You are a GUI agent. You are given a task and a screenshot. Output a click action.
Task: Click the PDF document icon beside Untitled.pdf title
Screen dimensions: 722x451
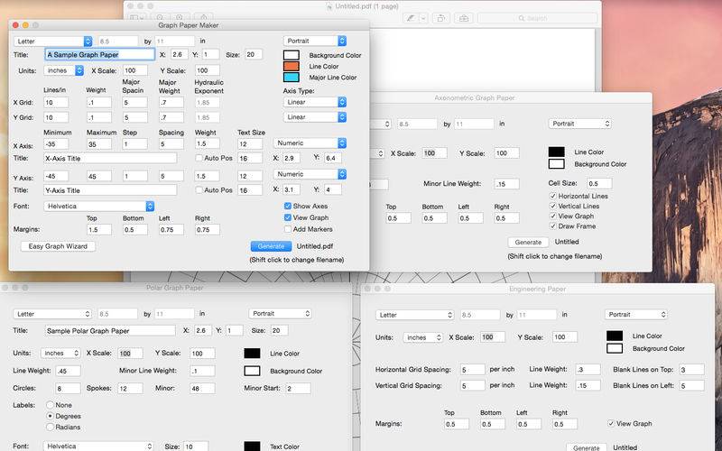[x=329, y=6]
